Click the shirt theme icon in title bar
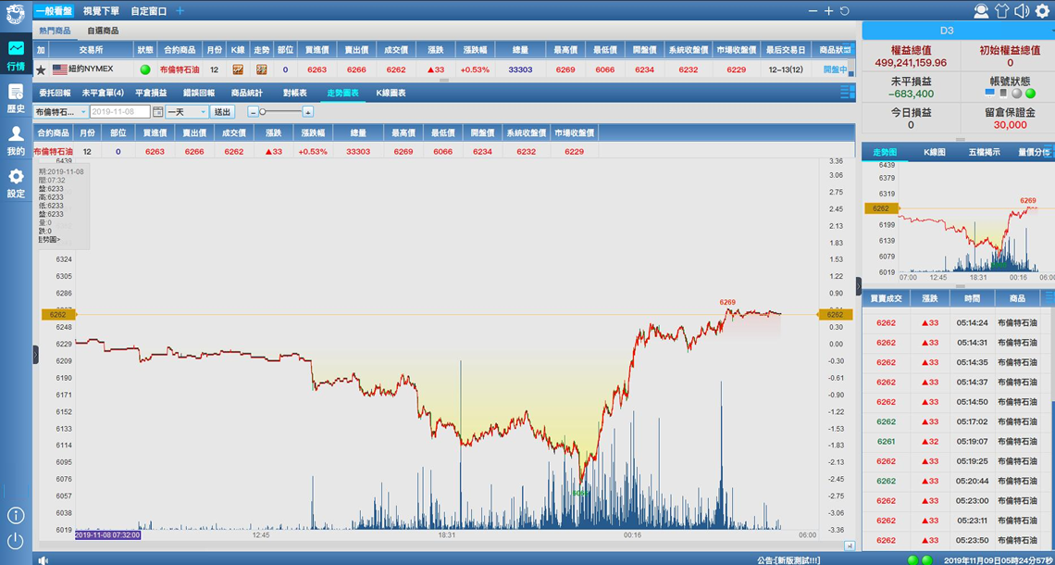1055x565 pixels. click(1001, 11)
